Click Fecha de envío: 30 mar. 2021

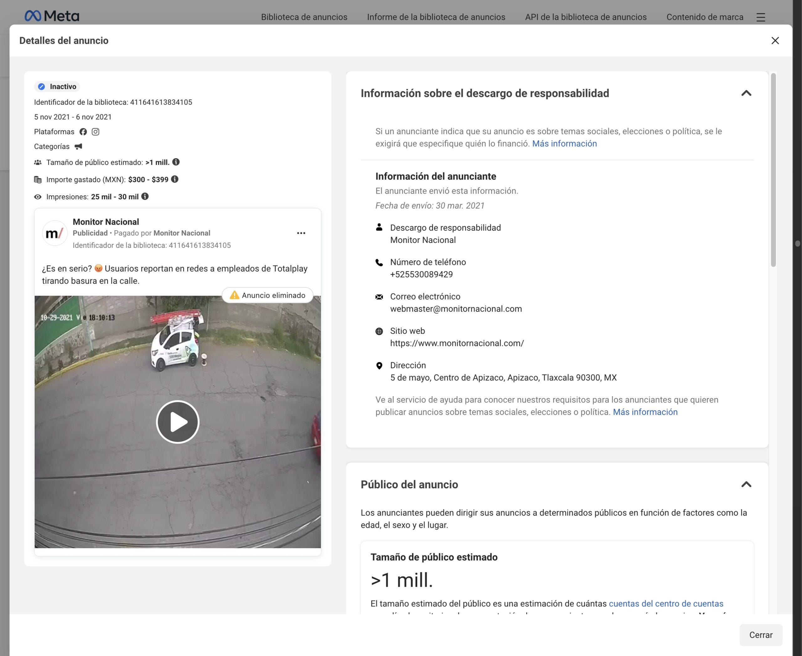[x=430, y=206]
